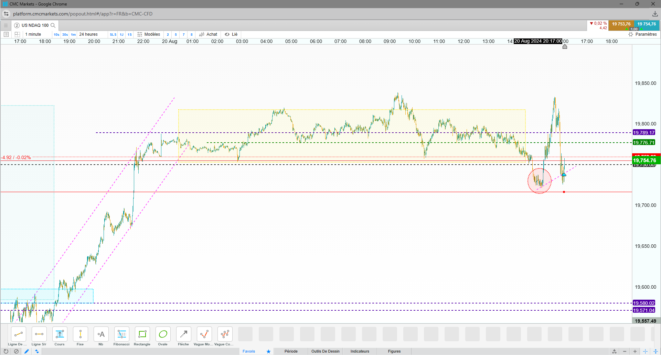Zoom out with the minus button
661x355 pixels.
(625, 351)
